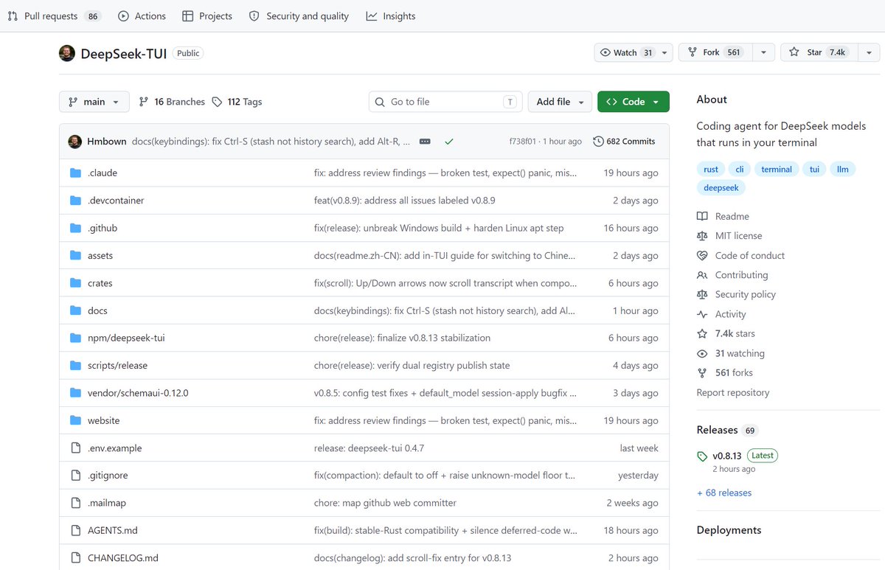Fork the repository with Fork button

[x=715, y=52]
